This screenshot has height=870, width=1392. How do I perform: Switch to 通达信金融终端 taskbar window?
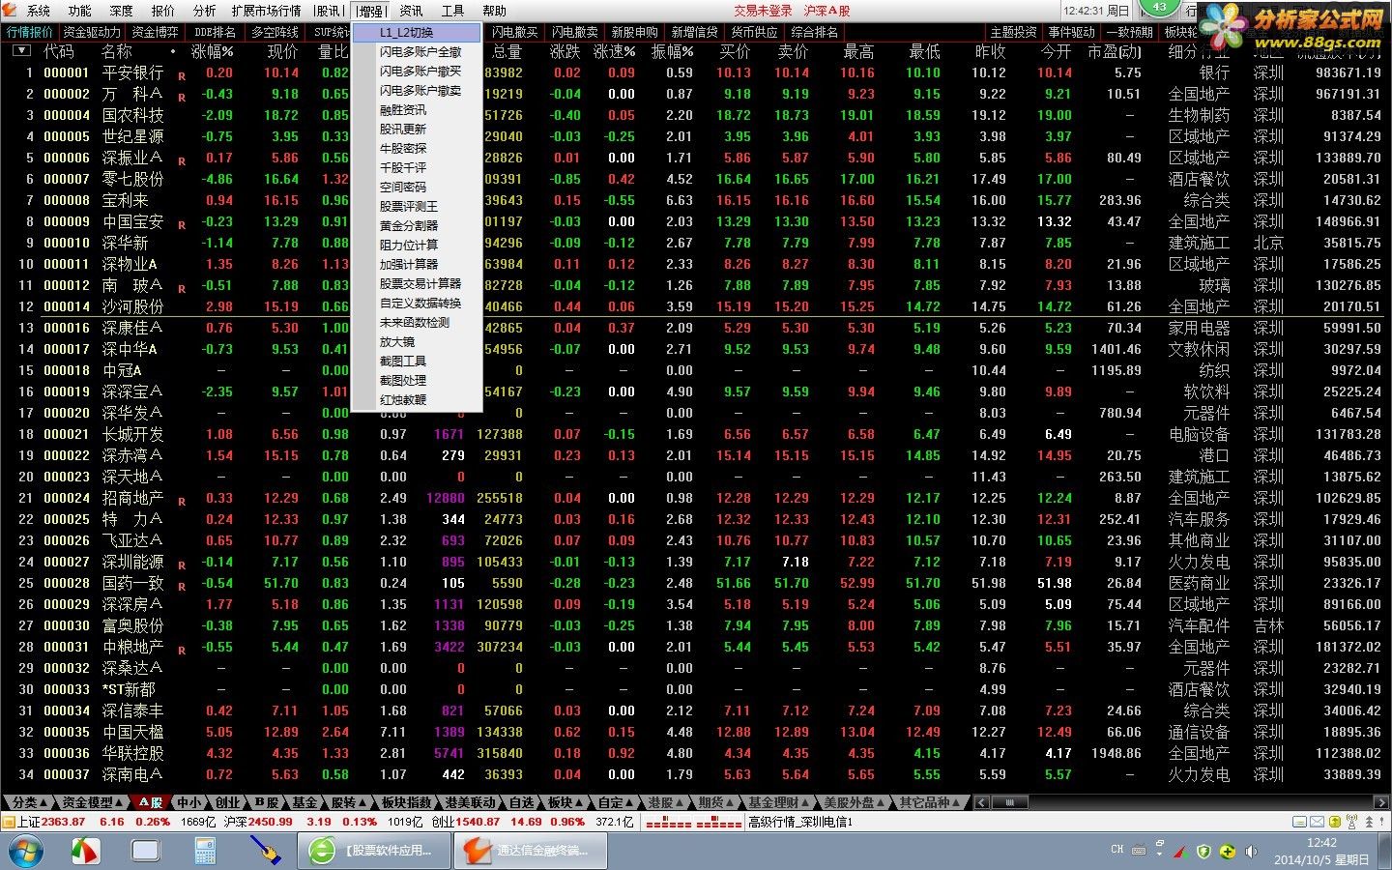point(530,851)
